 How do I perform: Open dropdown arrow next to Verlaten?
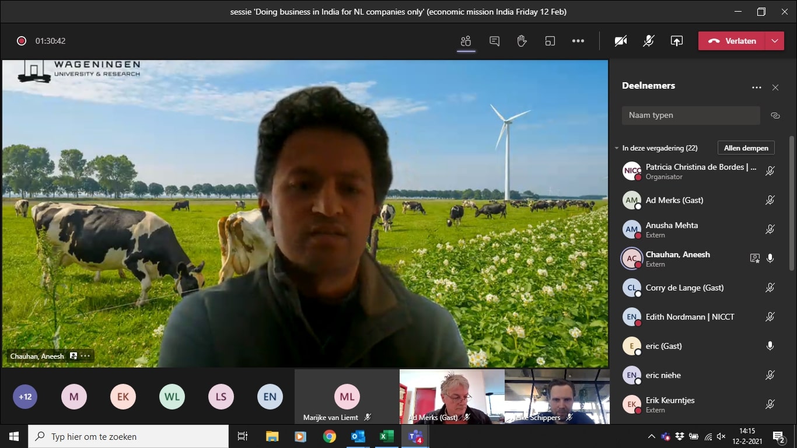coord(774,41)
